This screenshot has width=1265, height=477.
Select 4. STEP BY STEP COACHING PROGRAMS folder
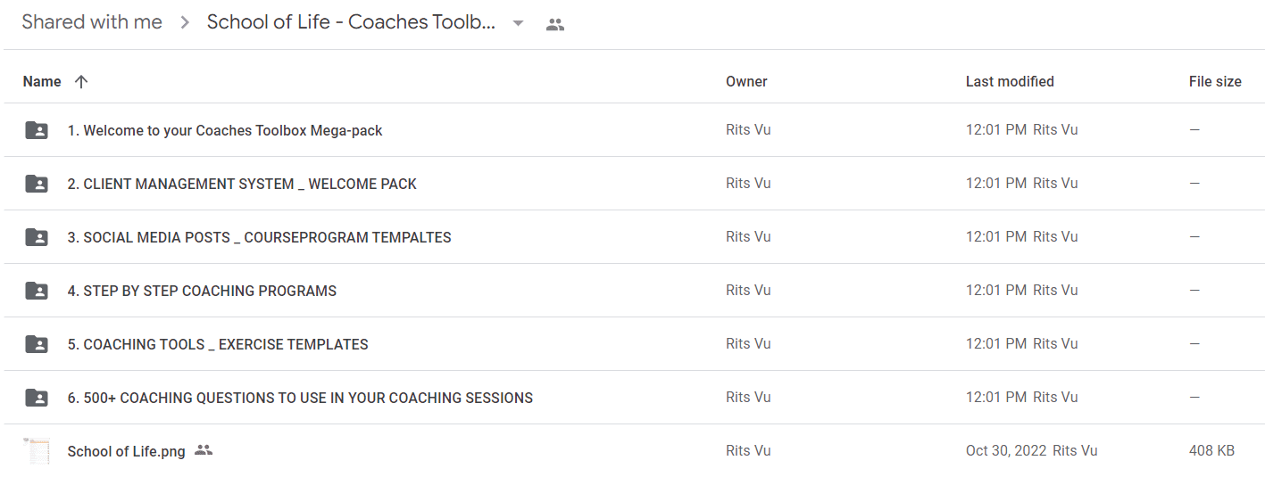click(202, 291)
